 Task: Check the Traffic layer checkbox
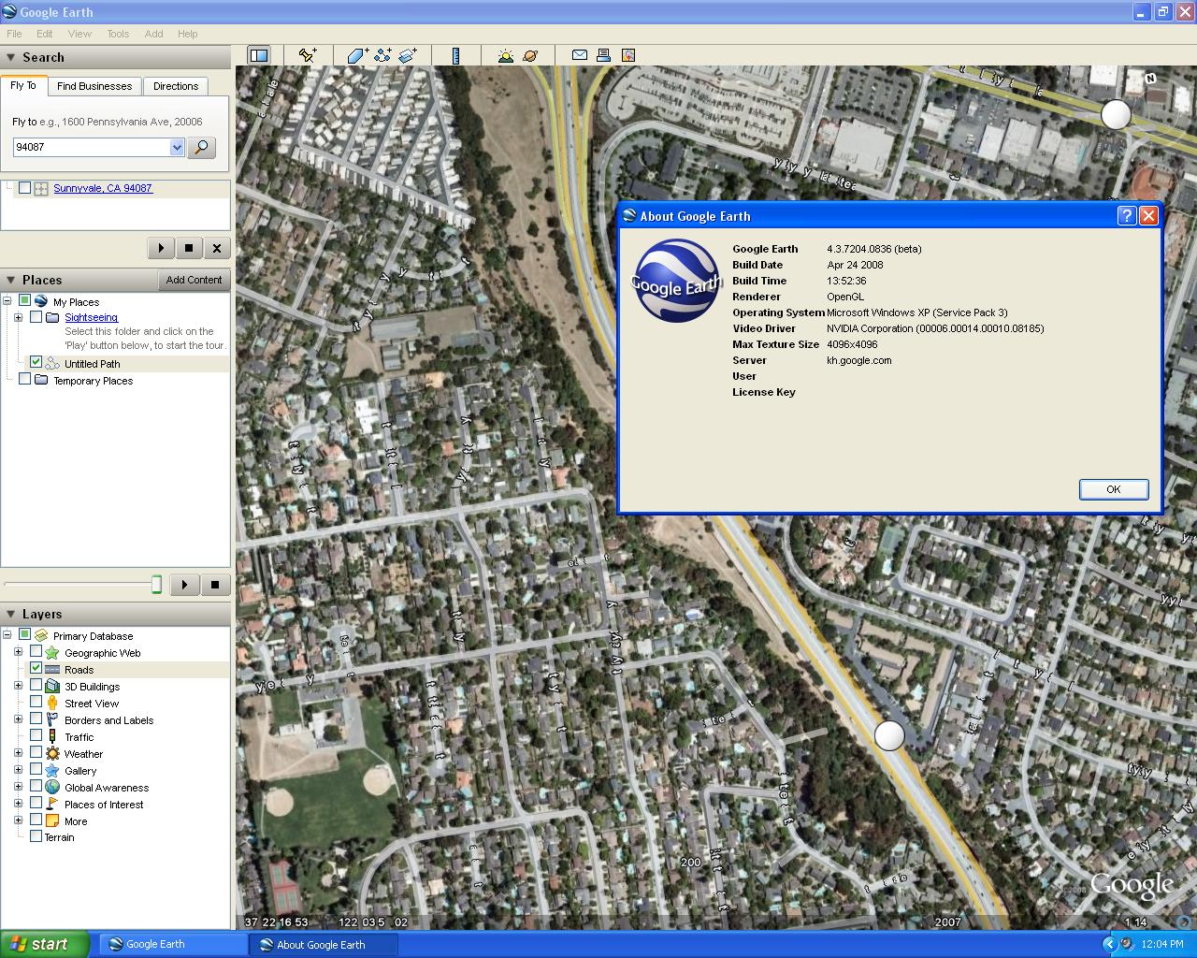coord(36,736)
